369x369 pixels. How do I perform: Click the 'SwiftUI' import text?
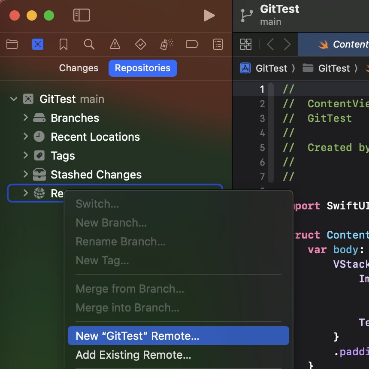click(348, 206)
